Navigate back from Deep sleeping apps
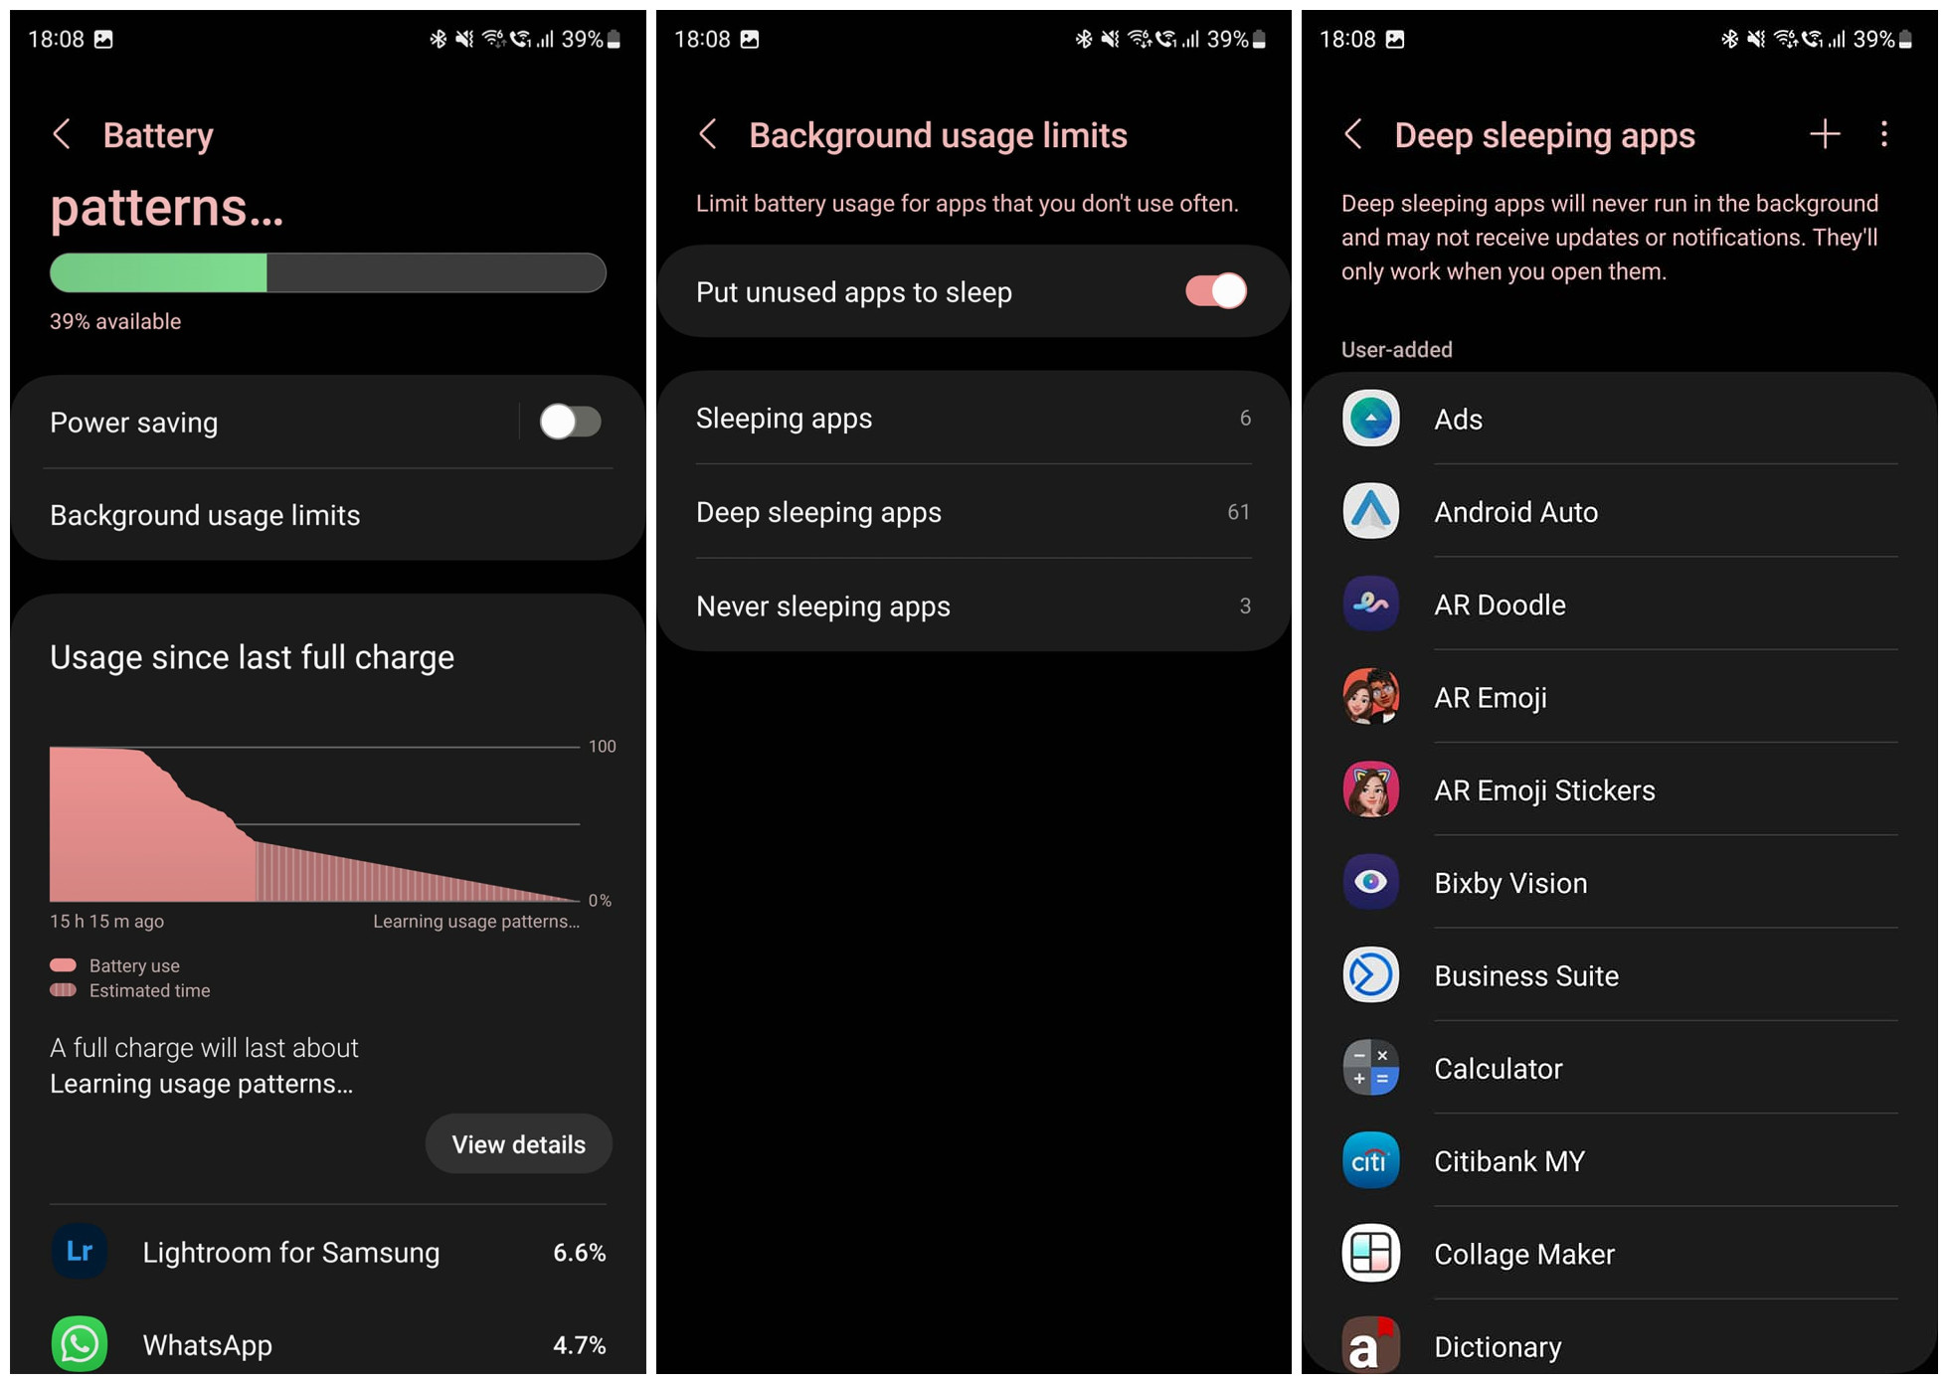 coord(1356,135)
